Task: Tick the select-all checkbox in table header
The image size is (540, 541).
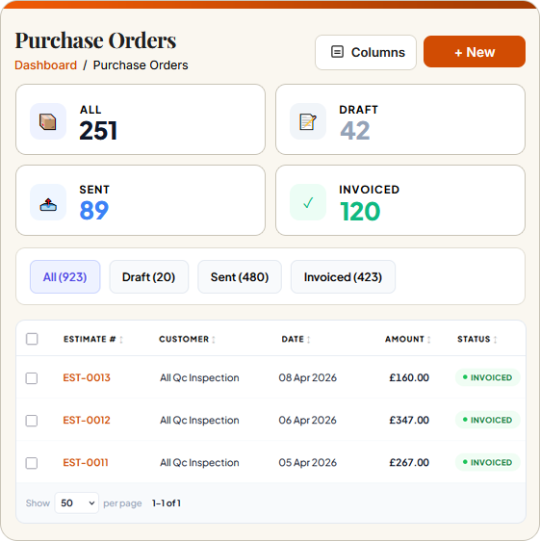Action: (32, 339)
